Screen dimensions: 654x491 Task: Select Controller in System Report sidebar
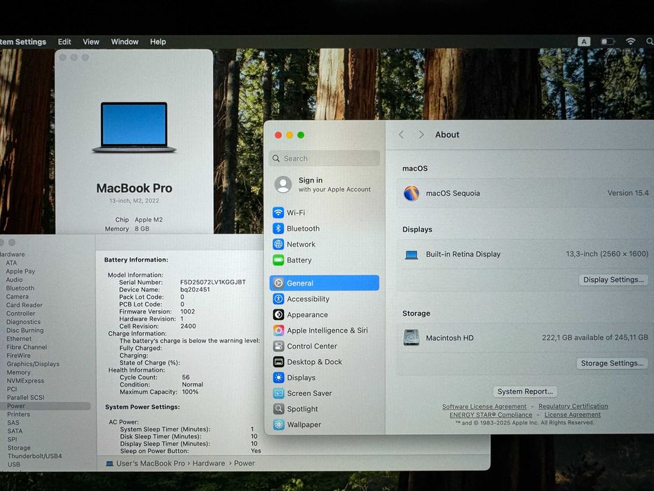(20, 313)
